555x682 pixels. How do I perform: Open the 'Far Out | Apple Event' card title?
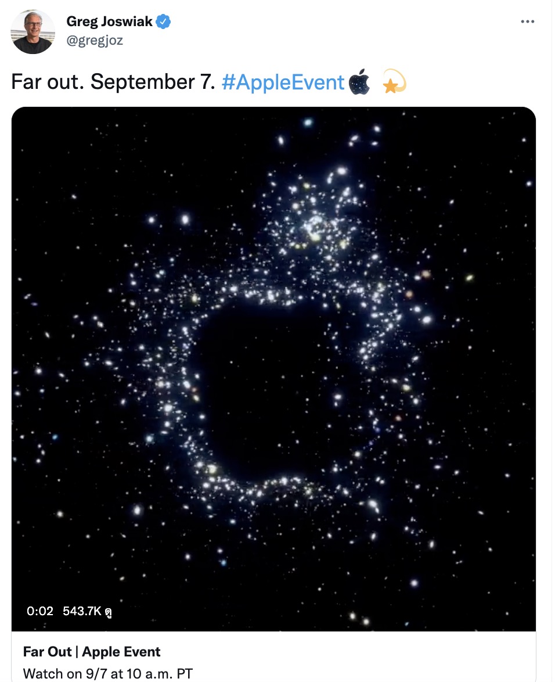point(92,652)
